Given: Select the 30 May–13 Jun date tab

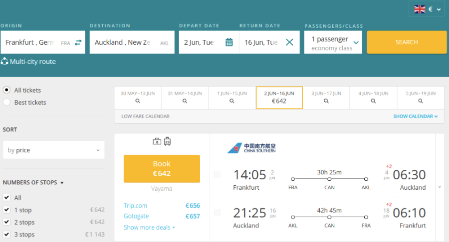Looking at the screenshot, I should [x=138, y=98].
